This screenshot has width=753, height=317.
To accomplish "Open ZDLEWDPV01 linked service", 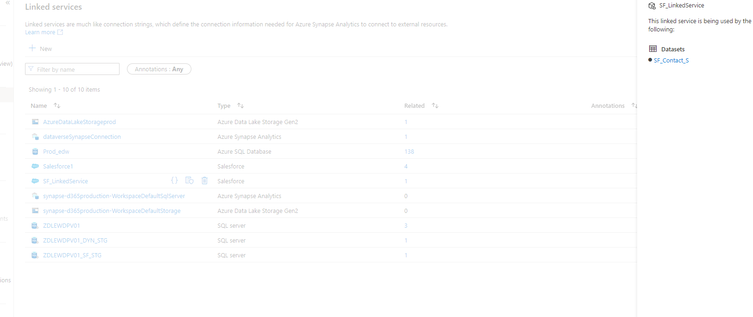I will pos(61,225).
